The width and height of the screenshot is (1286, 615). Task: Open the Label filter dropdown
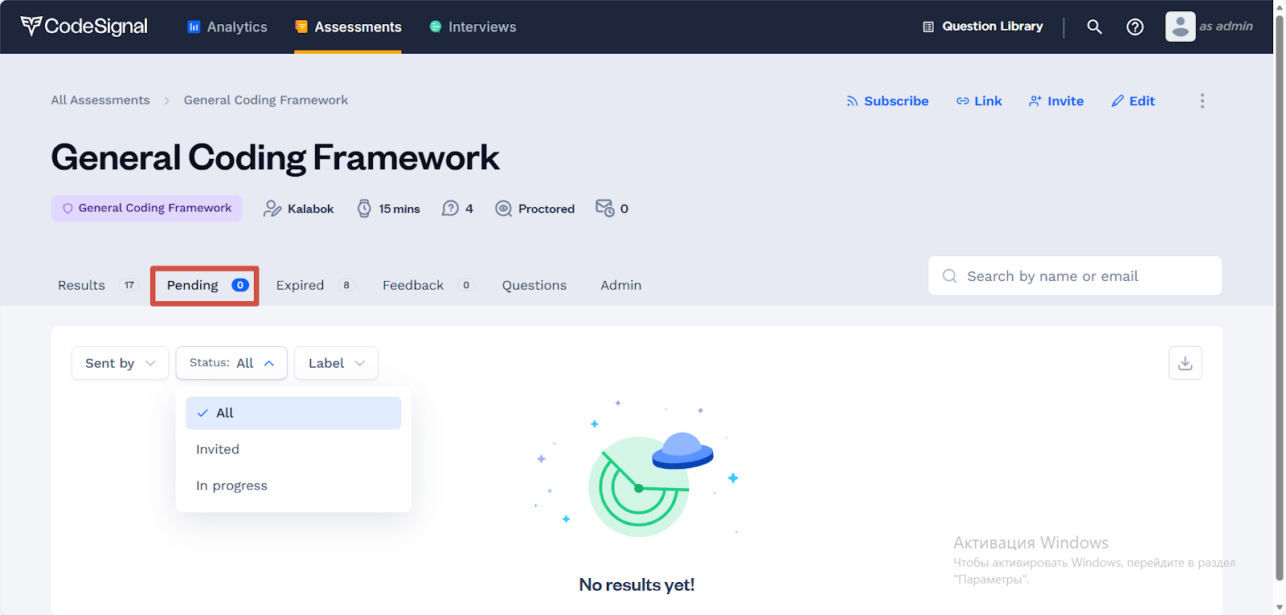(x=336, y=363)
